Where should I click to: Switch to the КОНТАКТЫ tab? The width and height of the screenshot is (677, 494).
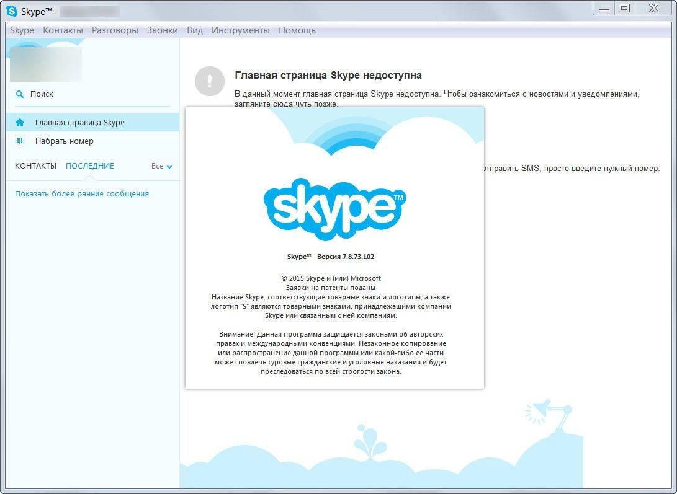(35, 166)
